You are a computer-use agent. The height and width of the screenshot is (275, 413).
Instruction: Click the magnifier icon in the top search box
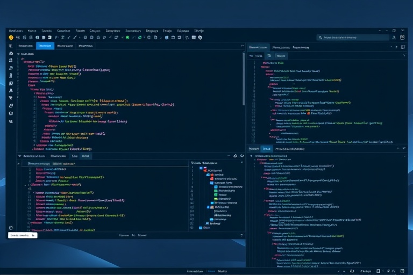tap(321, 38)
